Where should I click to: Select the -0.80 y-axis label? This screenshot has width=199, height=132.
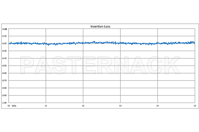[x=5, y=88]
